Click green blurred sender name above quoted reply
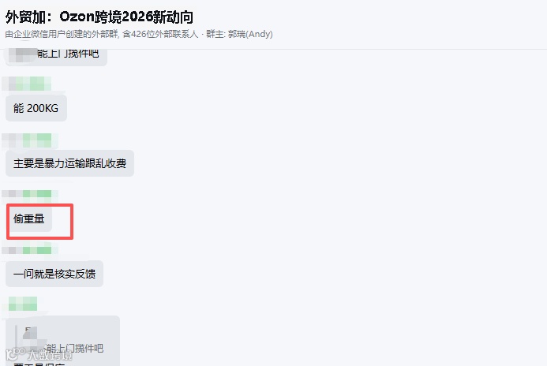 click(23, 304)
